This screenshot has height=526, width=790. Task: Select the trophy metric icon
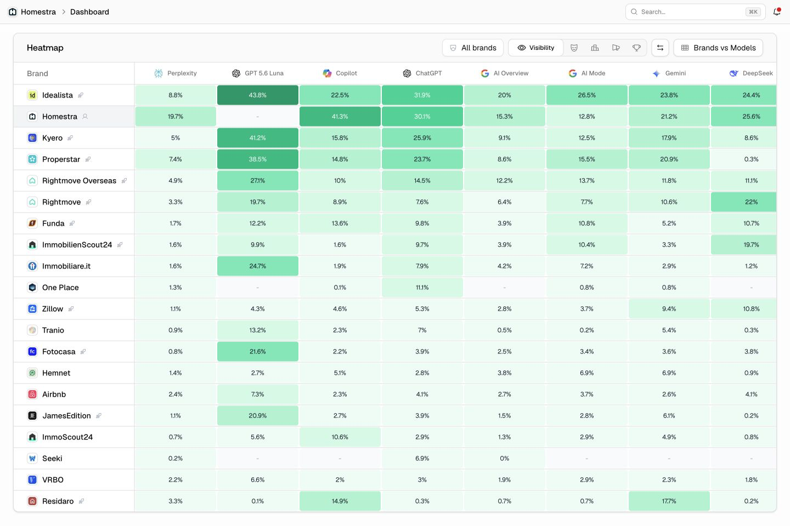coord(636,48)
